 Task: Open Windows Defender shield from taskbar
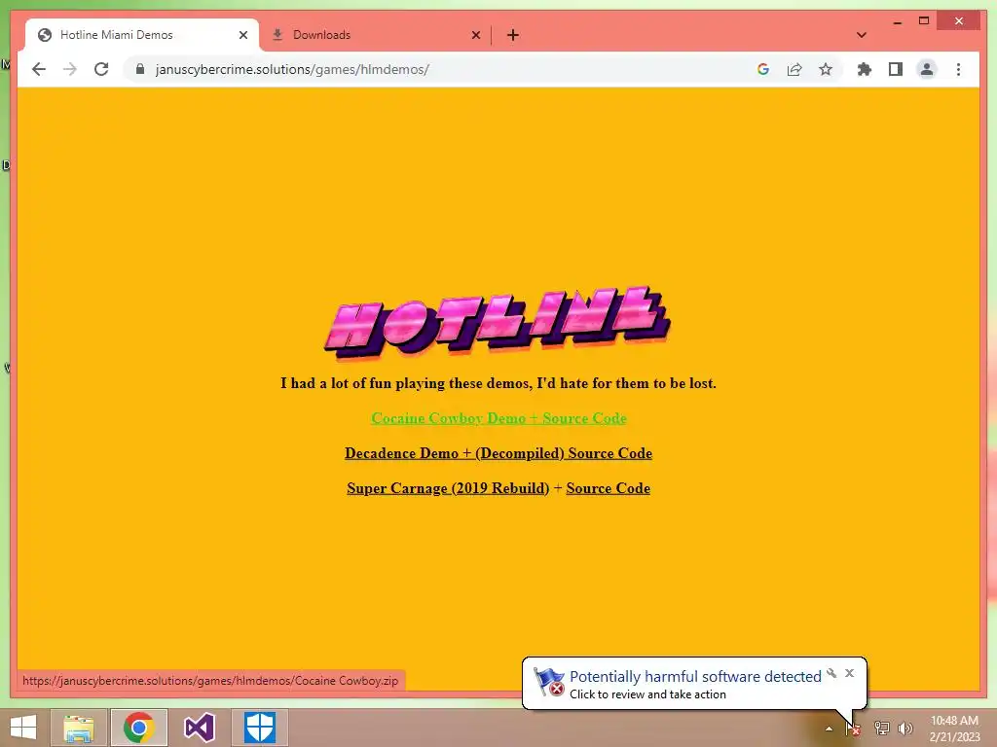(260, 728)
